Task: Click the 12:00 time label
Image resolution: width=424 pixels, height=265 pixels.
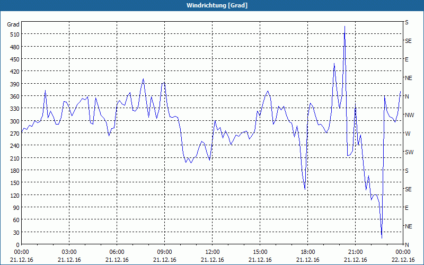Action: (213, 252)
